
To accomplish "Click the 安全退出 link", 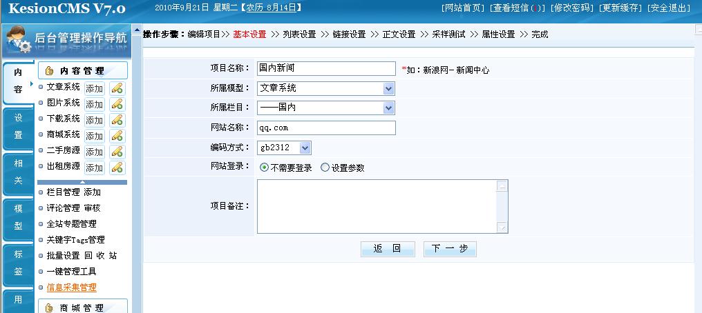I will click(x=668, y=8).
